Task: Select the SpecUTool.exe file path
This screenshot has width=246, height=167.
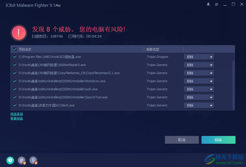Action: [x=63, y=97]
